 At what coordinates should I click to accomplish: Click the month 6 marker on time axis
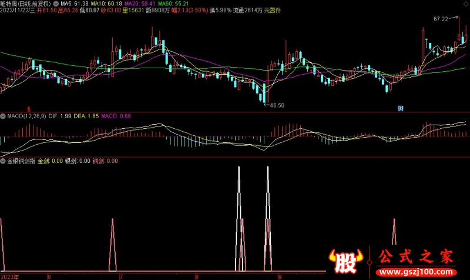tap(49, 276)
